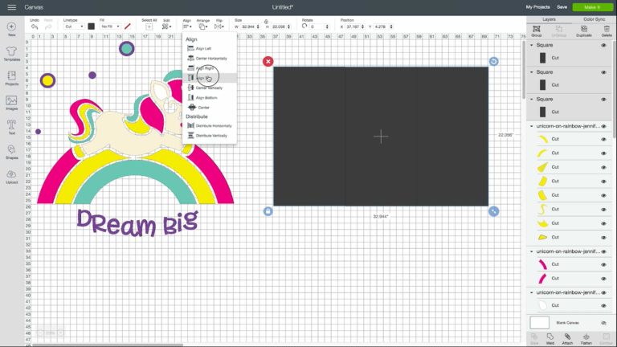Open the Images library

11,103
